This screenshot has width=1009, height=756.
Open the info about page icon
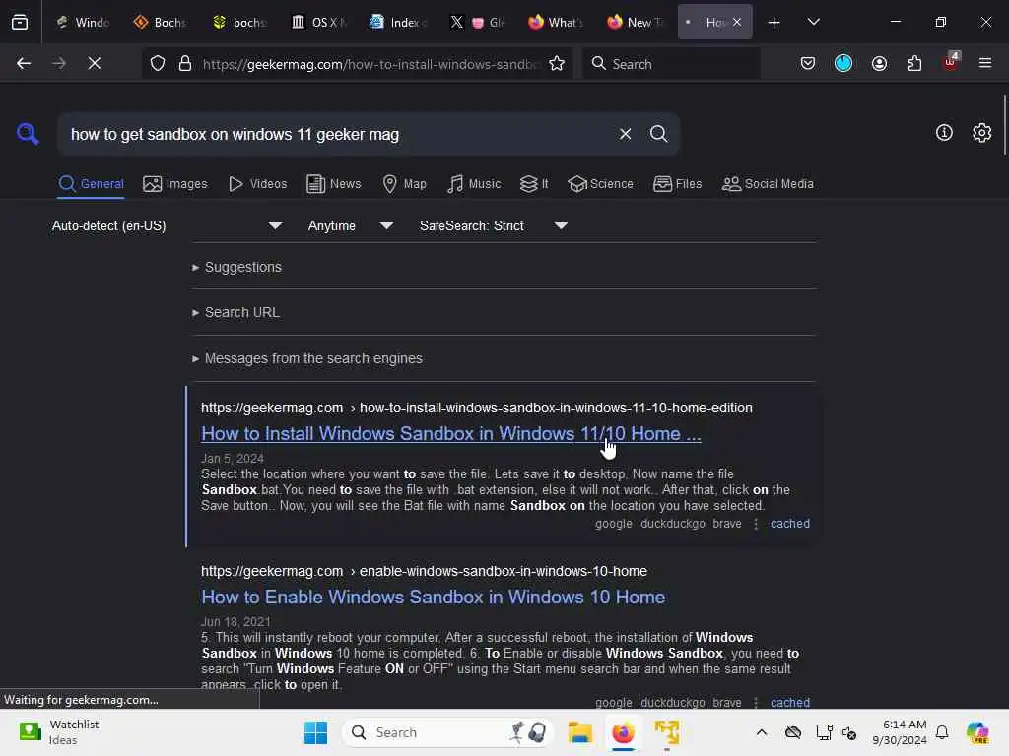pos(944,133)
